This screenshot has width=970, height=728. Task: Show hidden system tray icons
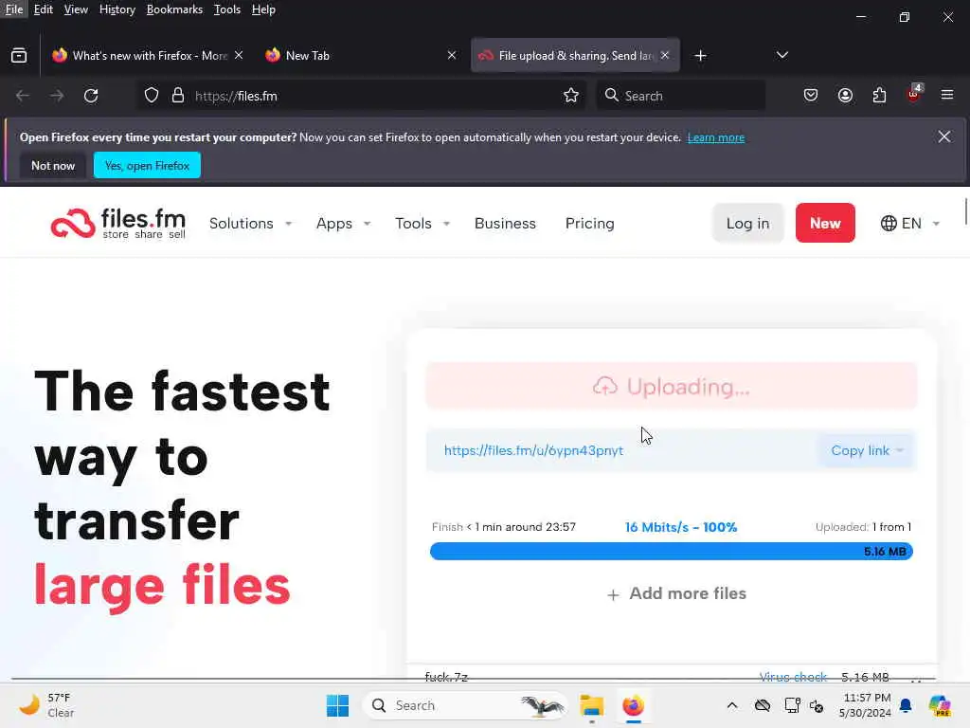point(732,705)
